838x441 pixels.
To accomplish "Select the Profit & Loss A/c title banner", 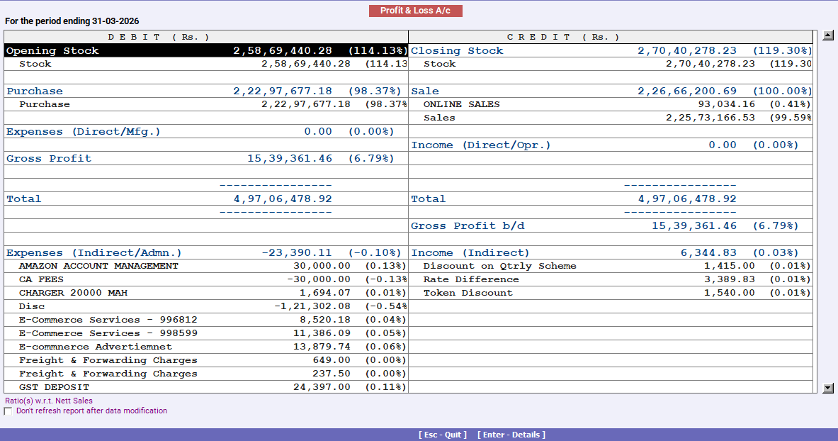I will point(416,11).
